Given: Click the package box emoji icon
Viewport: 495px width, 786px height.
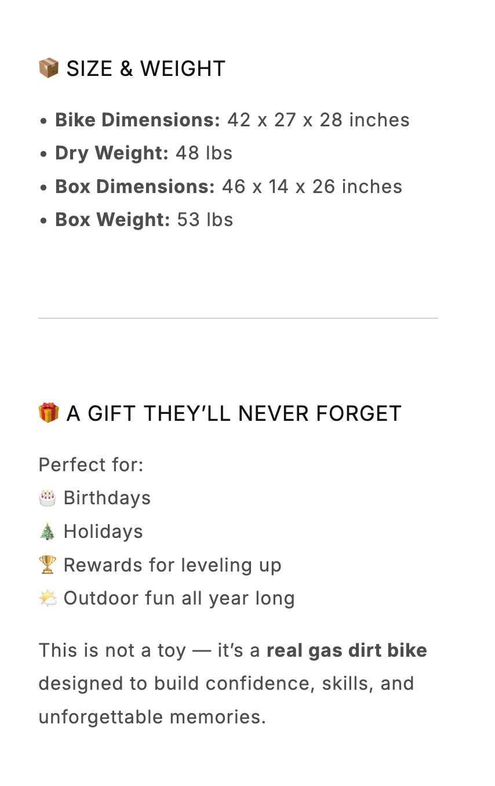Looking at the screenshot, I should pyautogui.click(x=49, y=68).
